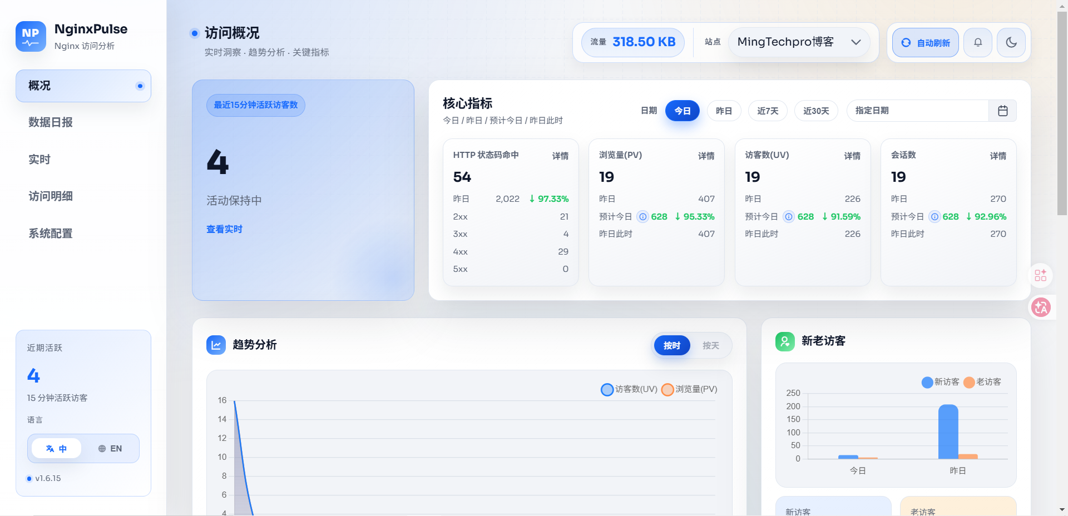This screenshot has width=1068, height=516.
Task: Click the 活动保持中 status text
Action: point(234,201)
